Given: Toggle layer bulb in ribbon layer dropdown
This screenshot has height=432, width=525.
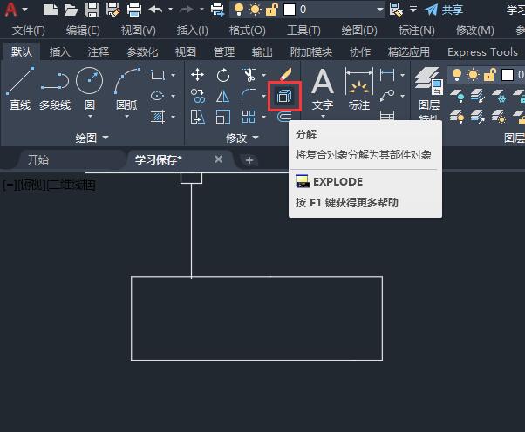Looking at the screenshot, I should [x=457, y=75].
